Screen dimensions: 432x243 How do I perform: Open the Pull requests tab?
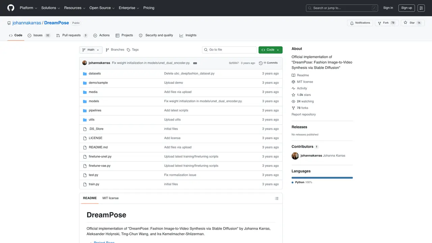[x=72, y=35]
